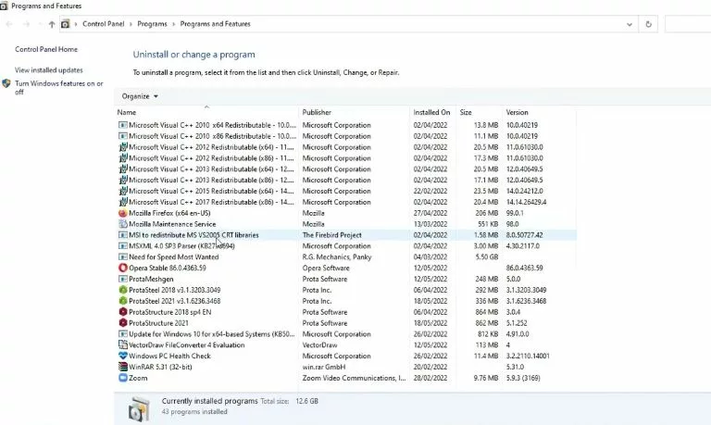Click Zoom Video Communications publisher cell
This screenshot has width=711, height=425.
355,378
